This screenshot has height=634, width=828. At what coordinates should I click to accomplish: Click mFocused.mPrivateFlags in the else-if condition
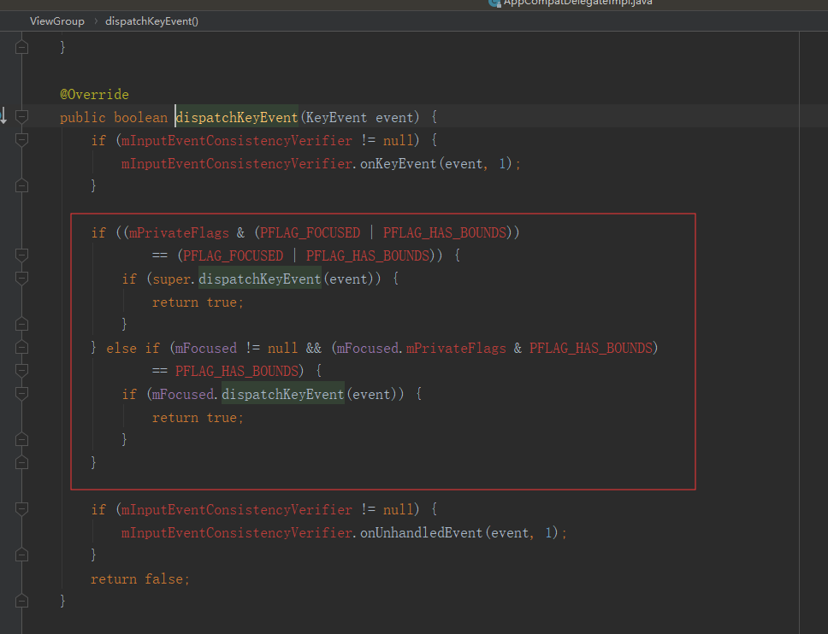coord(422,348)
